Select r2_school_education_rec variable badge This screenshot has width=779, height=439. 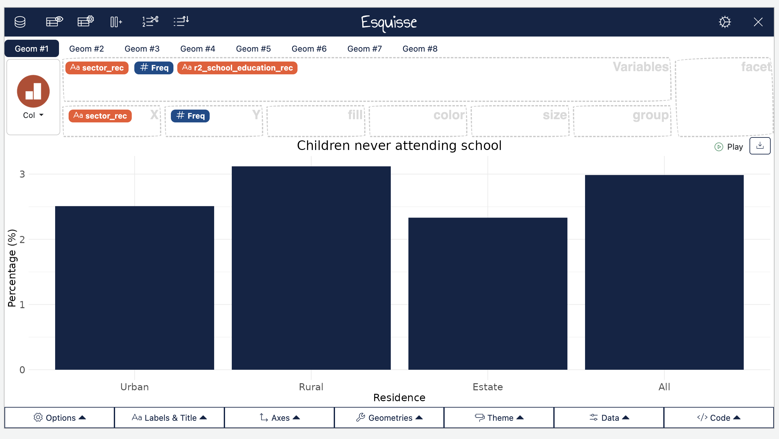tap(237, 68)
